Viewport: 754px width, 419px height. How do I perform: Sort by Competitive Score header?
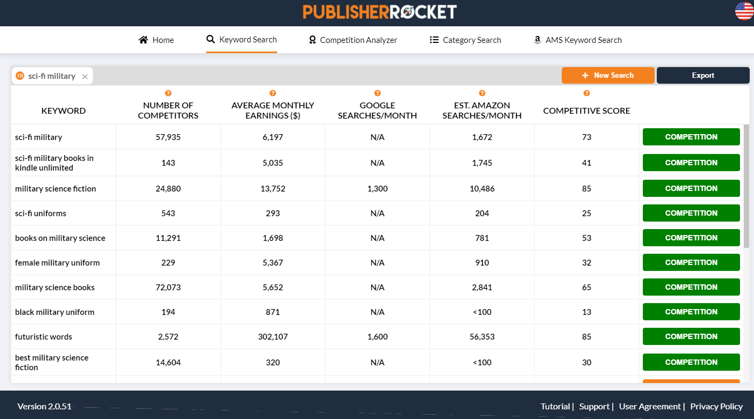pyautogui.click(x=586, y=111)
